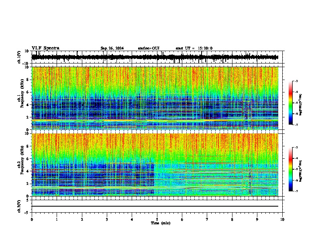Click the time axis tick label "1"
The height and width of the screenshot is (246, 318).
tap(57, 219)
